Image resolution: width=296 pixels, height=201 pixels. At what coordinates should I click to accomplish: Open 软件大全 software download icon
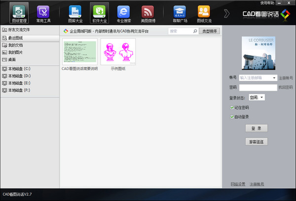[x=100, y=13]
